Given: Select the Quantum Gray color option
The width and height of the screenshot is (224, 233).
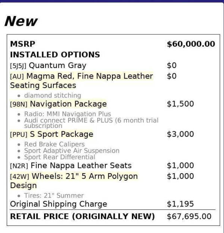Looking at the screenshot, I should point(57,65).
